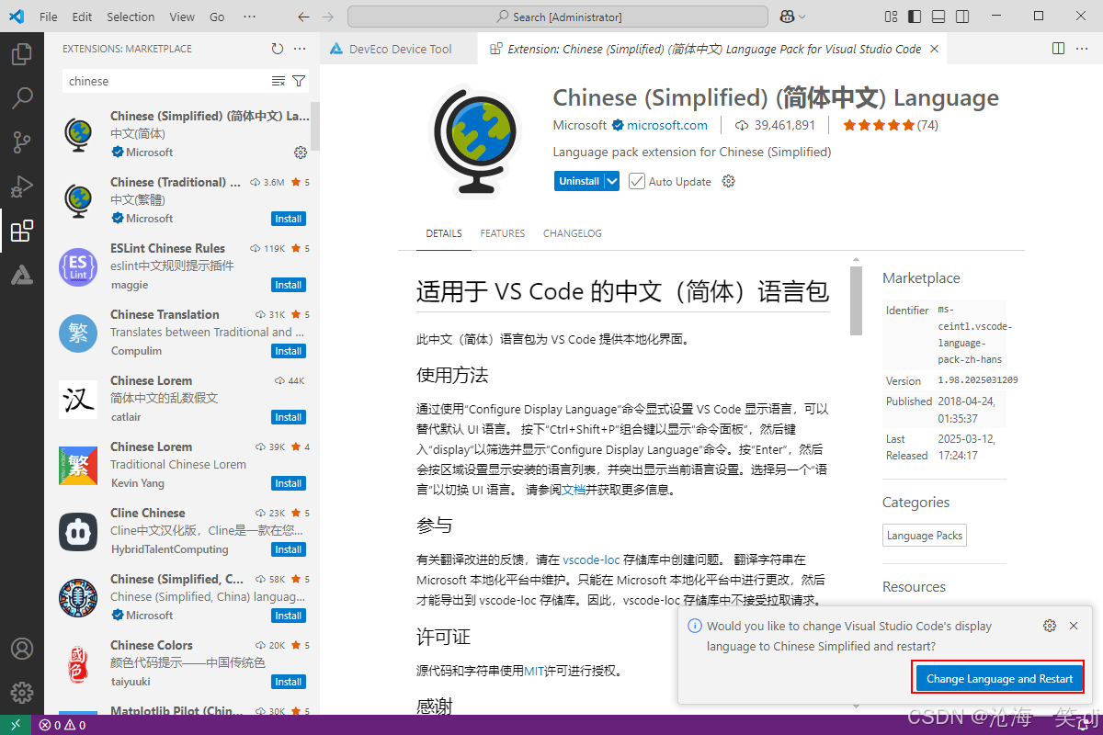This screenshot has width=1103, height=735.
Task: Open the vscode-loc repository link
Action: (x=591, y=559)
